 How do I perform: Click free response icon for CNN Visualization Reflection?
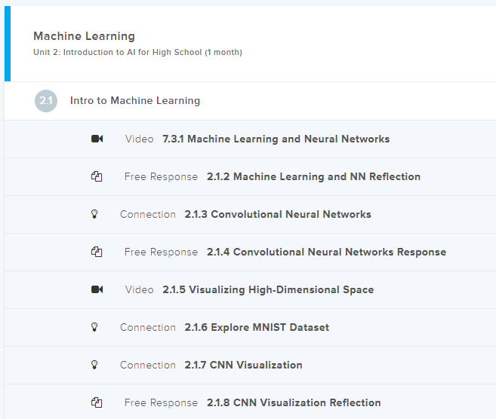[97, 403]
